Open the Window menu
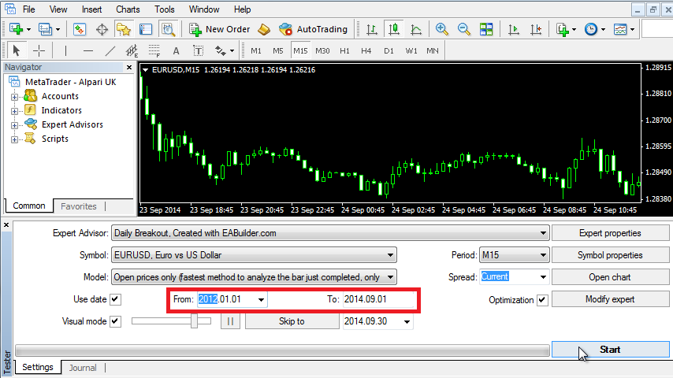The width and height of the screenshot is (673, 378). [x=204, y=9]
